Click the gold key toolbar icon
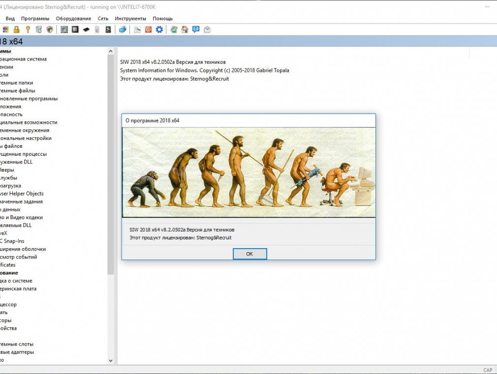Image resolution: width=497 pixels, height=374 pixels. pos(28,30)
